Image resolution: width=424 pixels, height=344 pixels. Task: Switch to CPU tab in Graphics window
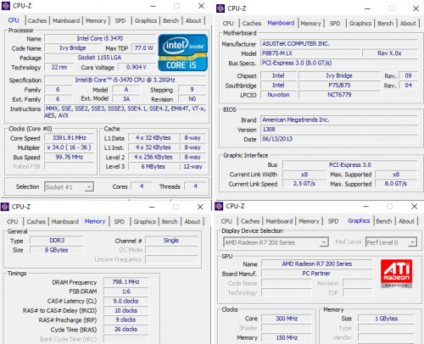(226, 221)
